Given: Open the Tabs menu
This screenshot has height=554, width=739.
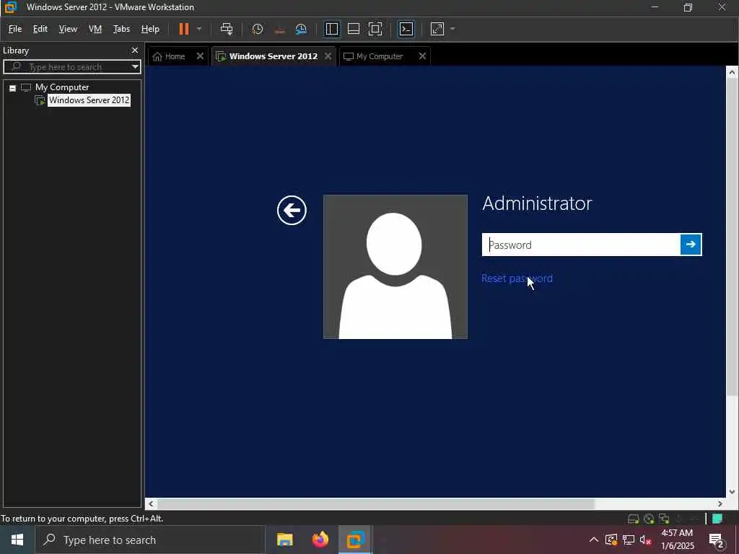Looking at the screenshot, I should (x=121, y=29).
